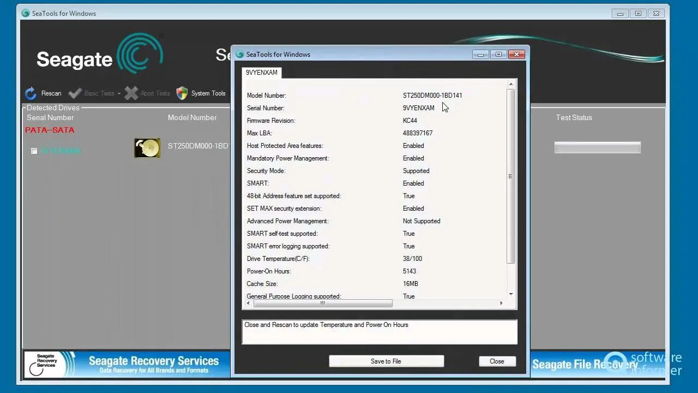Click Security Mode Supported value
The image size is (698, 393).
click(x=416, y=171)
